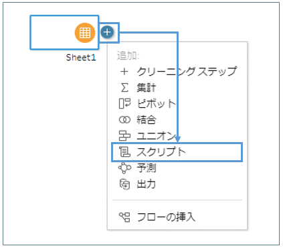Choose the highlighted スクリプト menu item
Image resolution: width=283 pixels, height=248 pixels.
click(x=177, y=152)
